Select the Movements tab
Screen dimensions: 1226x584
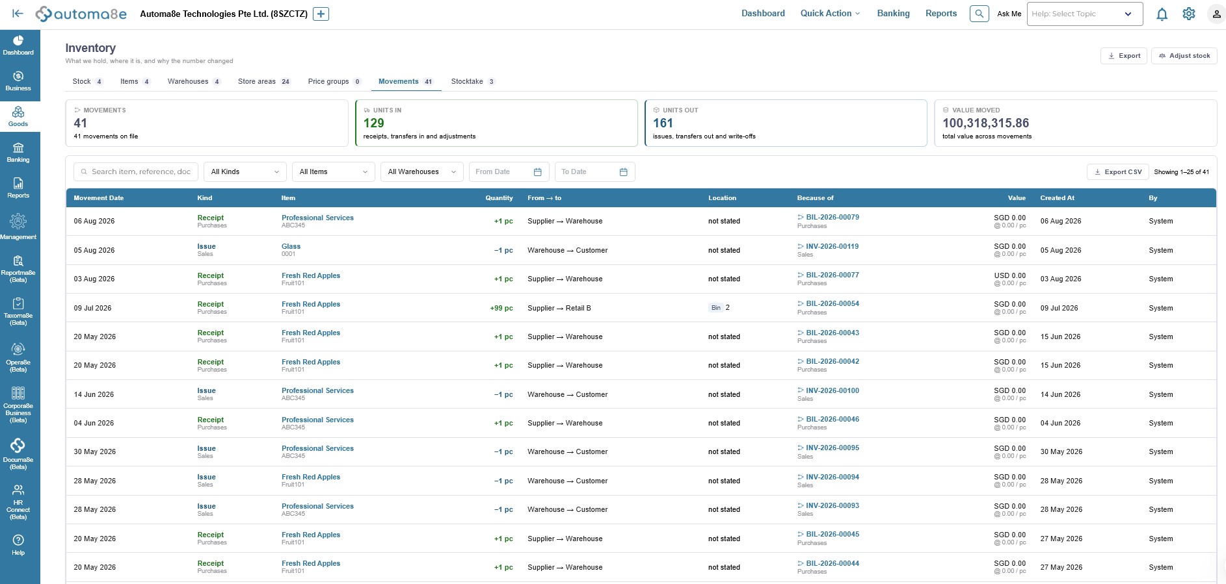click(406, 81)
